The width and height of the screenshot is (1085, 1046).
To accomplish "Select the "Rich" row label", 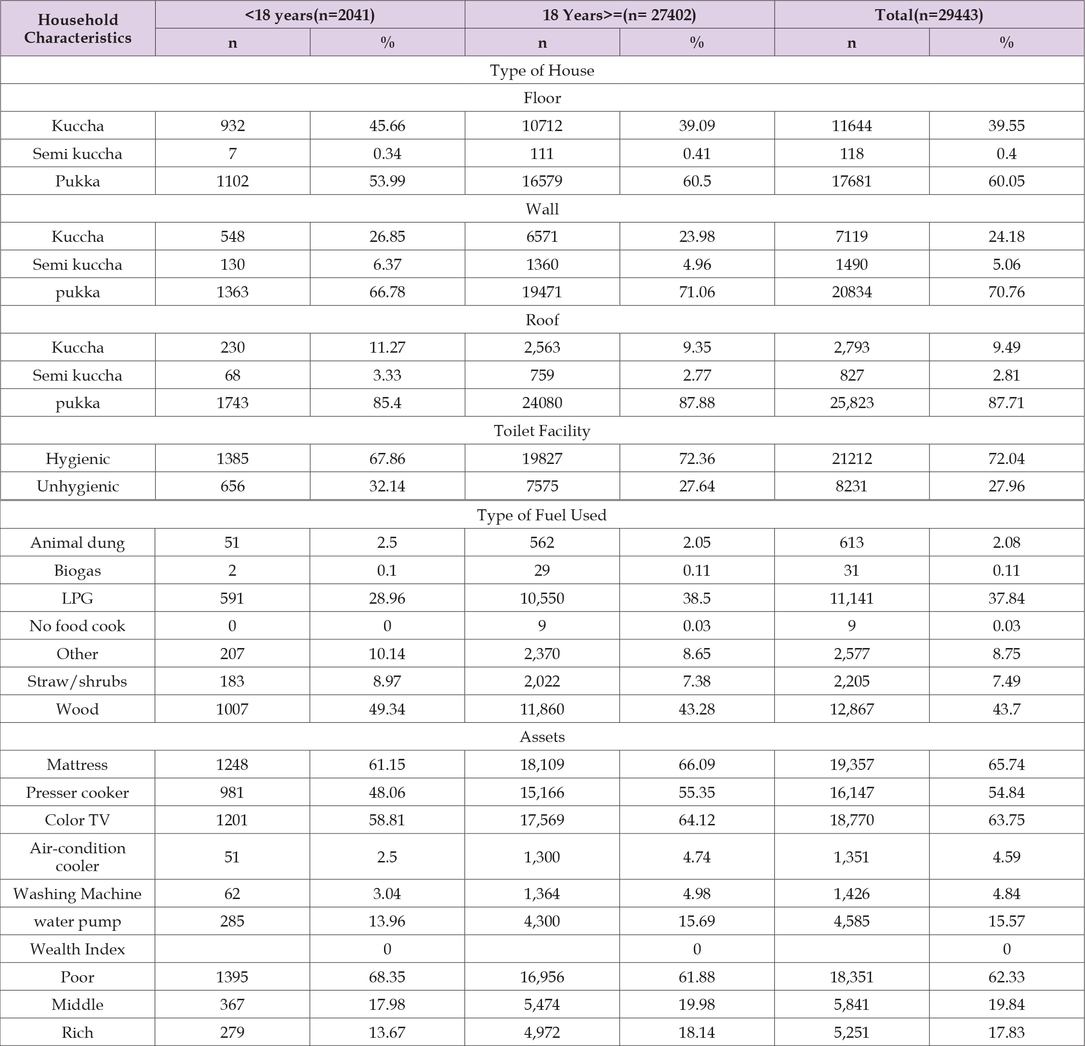I will click(78, 1032).
